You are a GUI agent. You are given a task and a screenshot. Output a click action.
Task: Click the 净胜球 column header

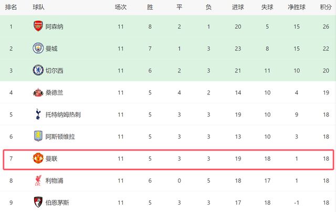pyautogui.click(x=297, y=7)
